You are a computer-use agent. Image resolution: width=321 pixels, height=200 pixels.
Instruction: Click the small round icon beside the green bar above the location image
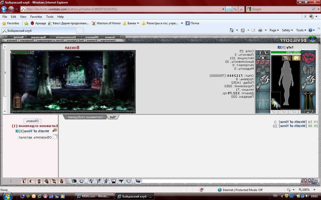[32, 52]
